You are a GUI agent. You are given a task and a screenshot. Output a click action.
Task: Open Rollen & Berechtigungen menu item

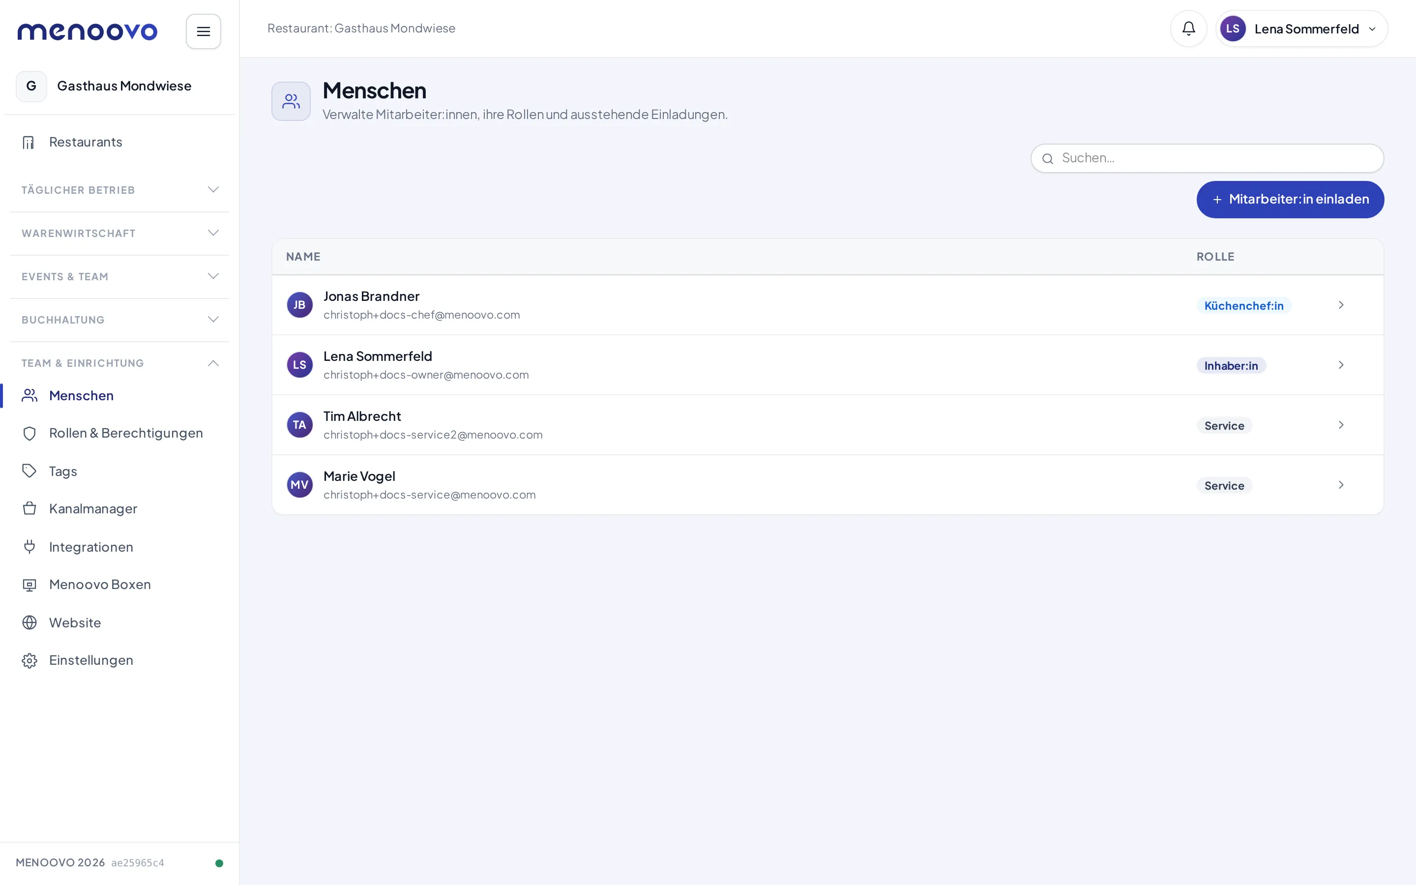pyautogui.click(x=119, y=433)
